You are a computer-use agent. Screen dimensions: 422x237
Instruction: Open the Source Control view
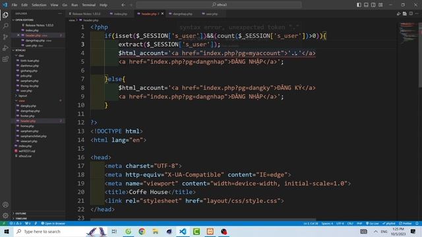click(5, 37)
